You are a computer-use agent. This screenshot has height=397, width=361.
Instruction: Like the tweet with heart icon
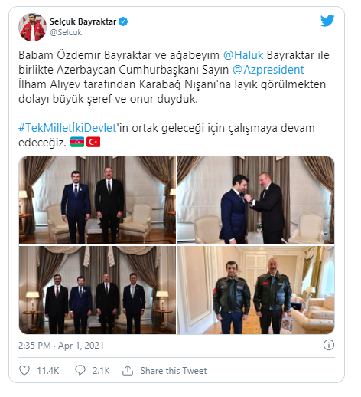pos(24,370)
